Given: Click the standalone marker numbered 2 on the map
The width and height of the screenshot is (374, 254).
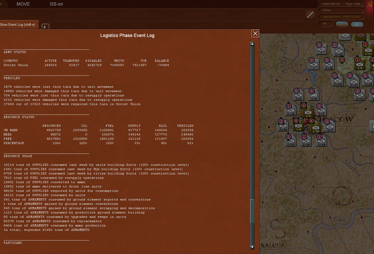Looking at the screenshot, I should point(342,60).
